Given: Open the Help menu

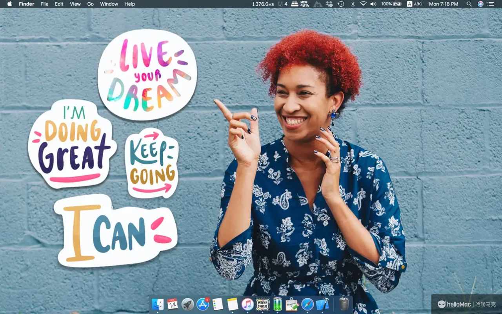Looking at the screenshot, I should [129, 4].
